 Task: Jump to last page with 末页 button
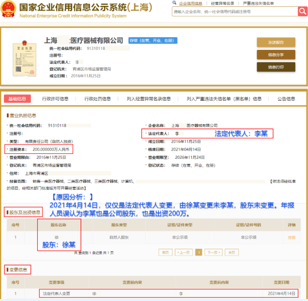pos(231,252)
